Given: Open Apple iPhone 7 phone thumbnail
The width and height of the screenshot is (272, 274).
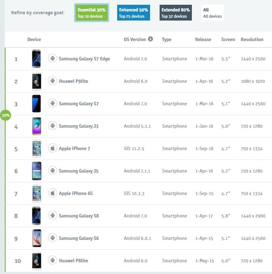Looking at the screenshot, I should [x=37, y=149].
